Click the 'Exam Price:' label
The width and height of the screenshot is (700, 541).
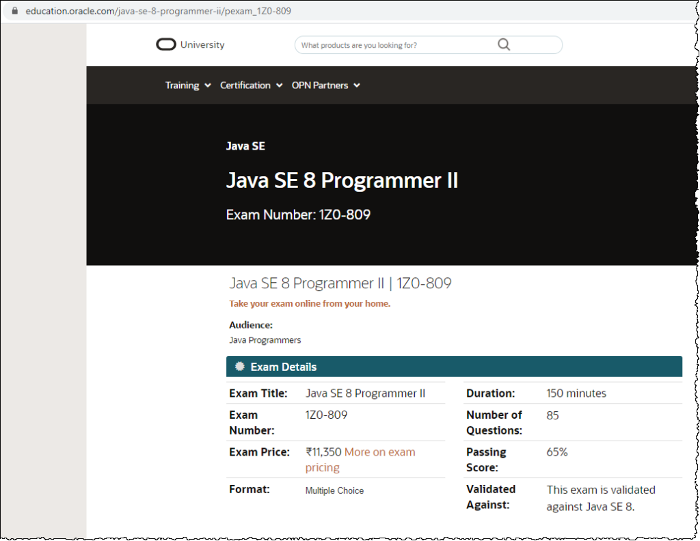click(x=259, y=452)
